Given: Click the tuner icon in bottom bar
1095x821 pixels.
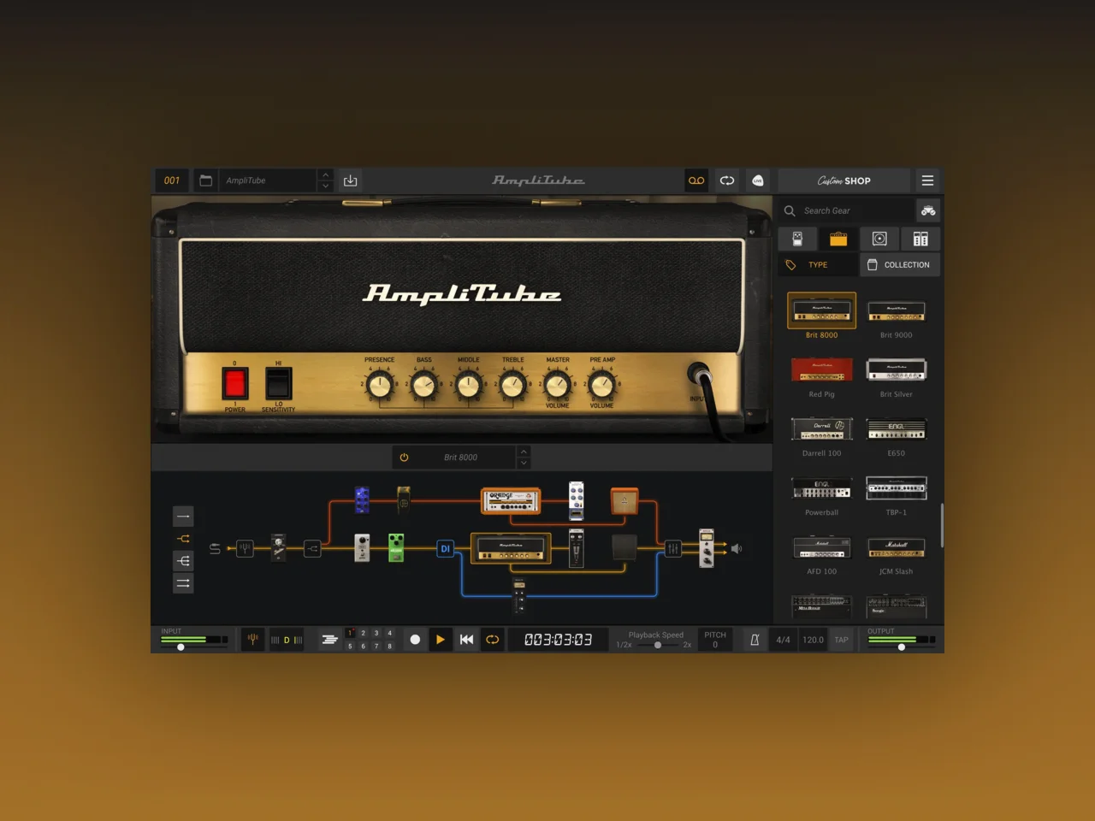Looking at the screenshot, I should (252, 639).
